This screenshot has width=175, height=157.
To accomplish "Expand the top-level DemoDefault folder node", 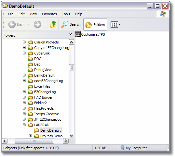I will coord(24,75).
